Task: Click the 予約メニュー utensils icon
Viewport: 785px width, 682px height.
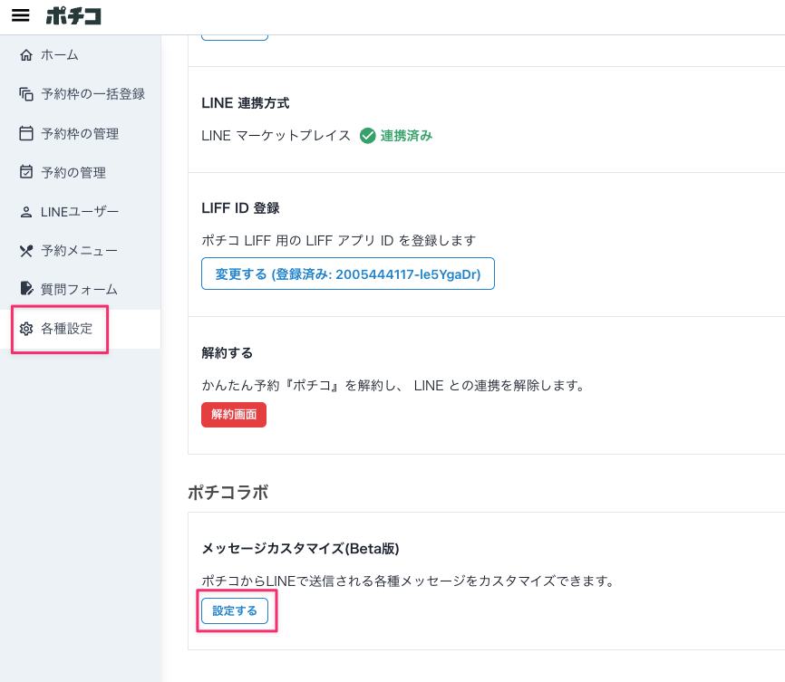Action: [26, 251]
